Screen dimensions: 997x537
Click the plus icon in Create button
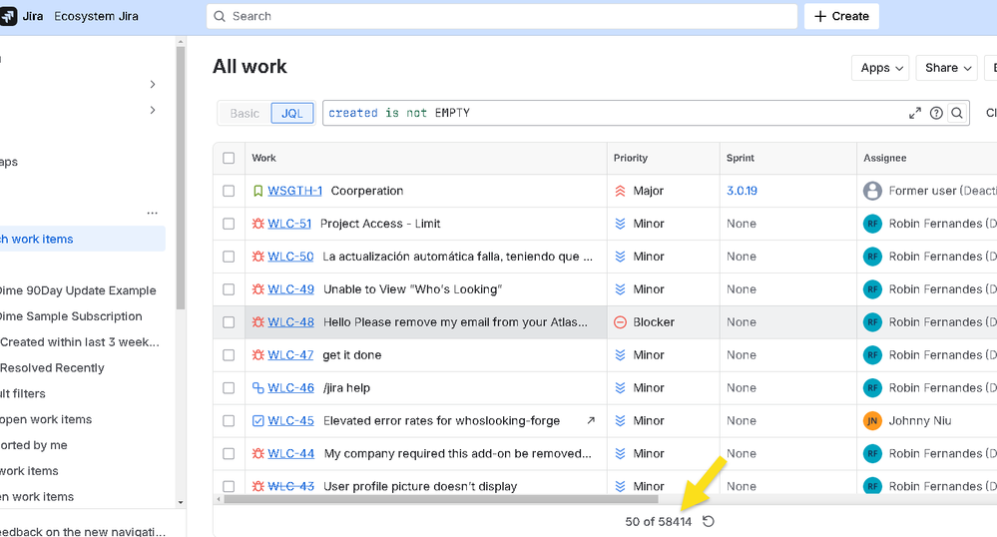820,17
